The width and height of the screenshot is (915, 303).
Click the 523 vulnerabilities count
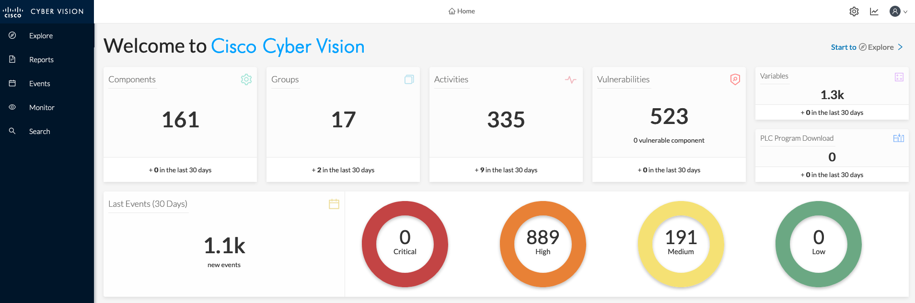pyautogui.click(x=669, y=116)
